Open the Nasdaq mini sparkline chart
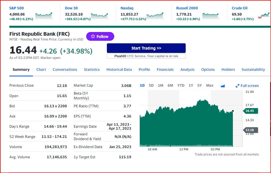Viewport: 271px width, 173px height. (155, 16)
